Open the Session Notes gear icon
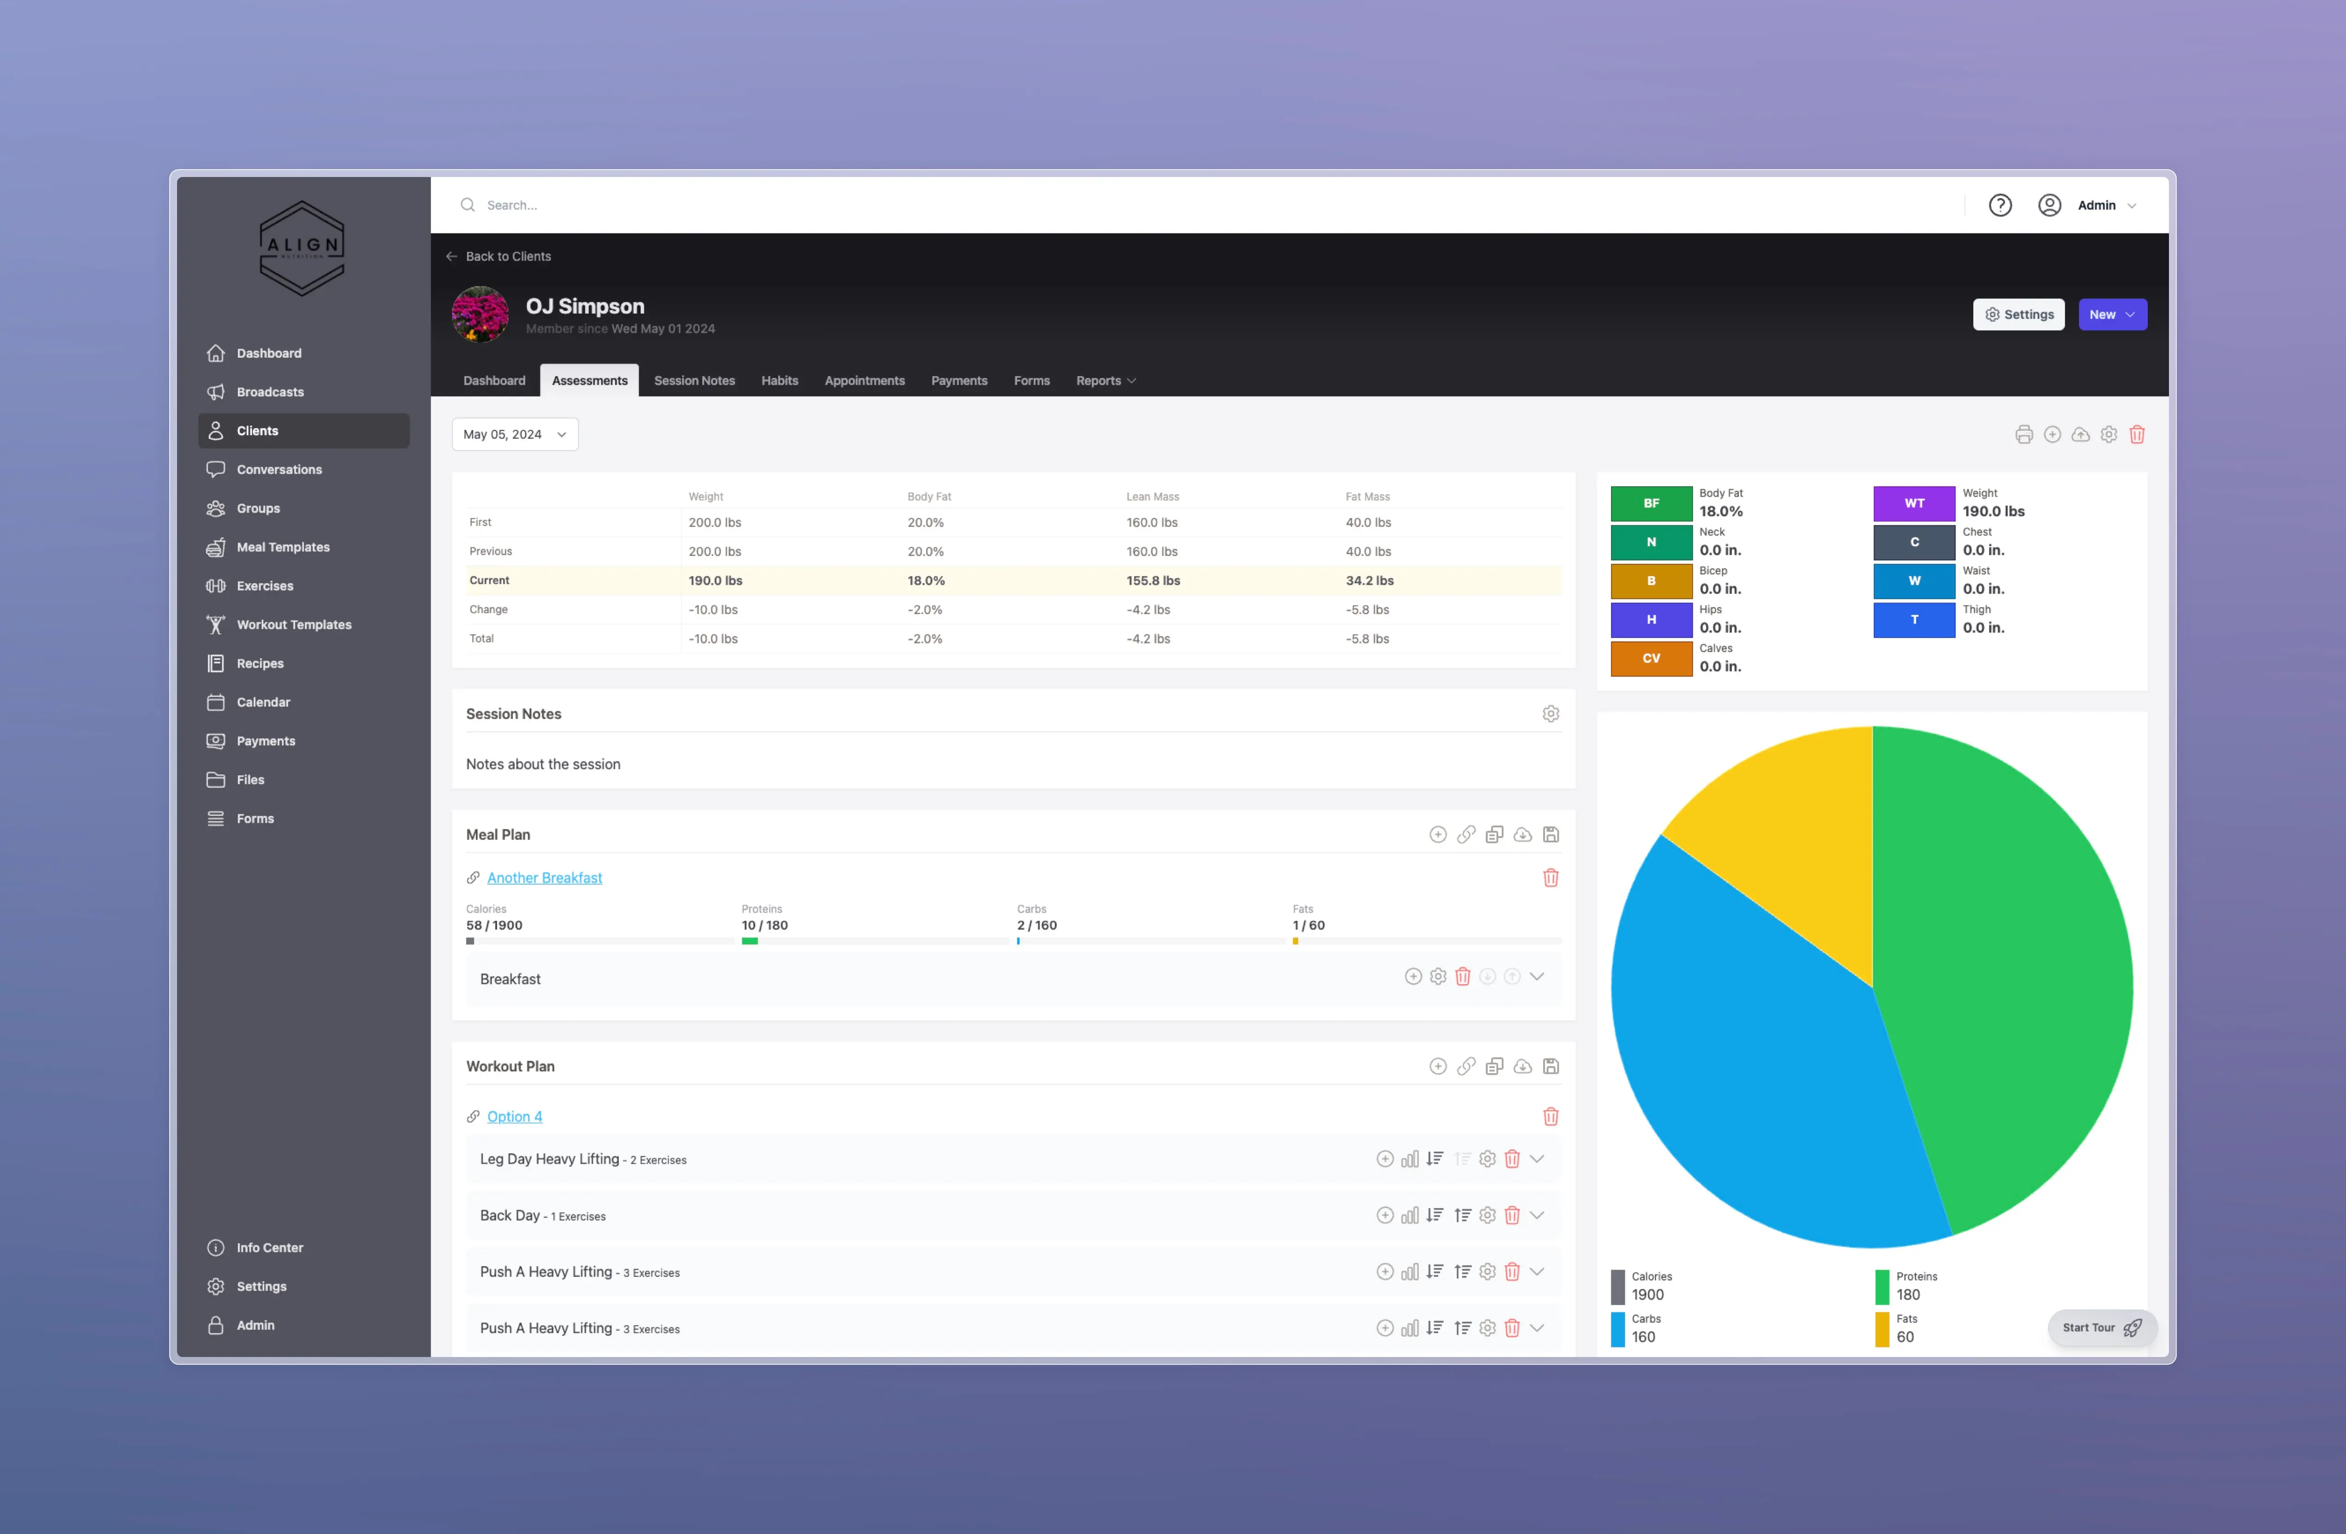Viewport: 2346px width, 1534px height. click(1551, 714)
